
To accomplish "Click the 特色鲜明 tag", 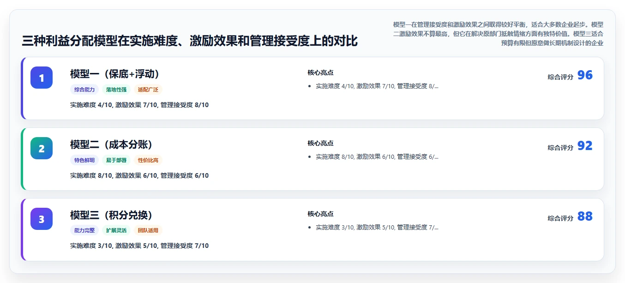I will tap(84, 160).
